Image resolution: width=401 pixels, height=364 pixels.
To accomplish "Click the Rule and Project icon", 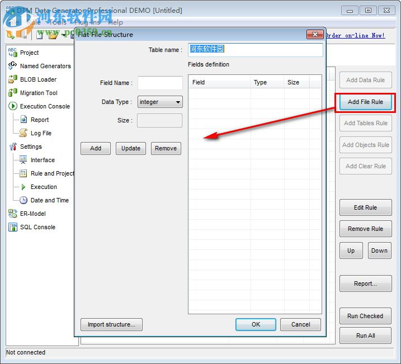I will coord(23,173).
